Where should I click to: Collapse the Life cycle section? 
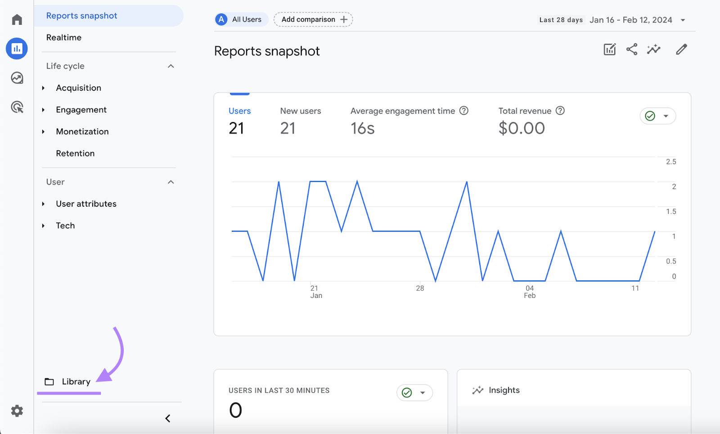pyautogui.click(x=171, y=66)
